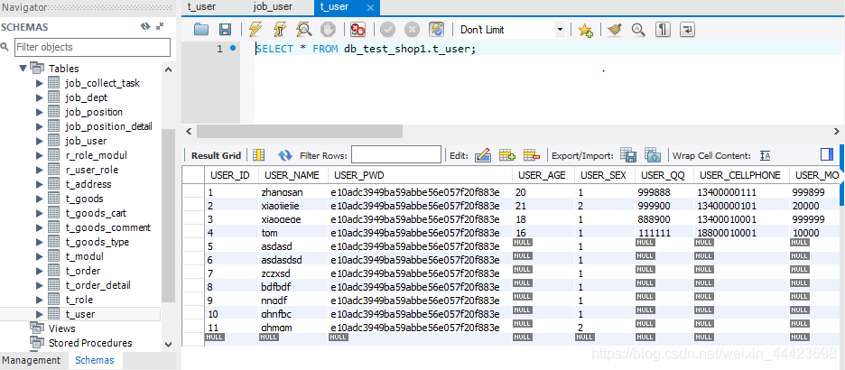Screen dimensions: 845x370
Task: Switch to Management tab
Action: coord(32,360)
